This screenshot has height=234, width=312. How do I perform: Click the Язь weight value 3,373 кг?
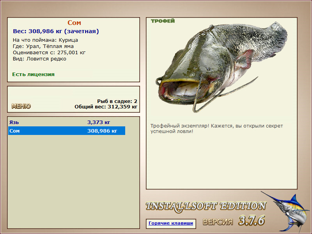(x=99, y=122)
